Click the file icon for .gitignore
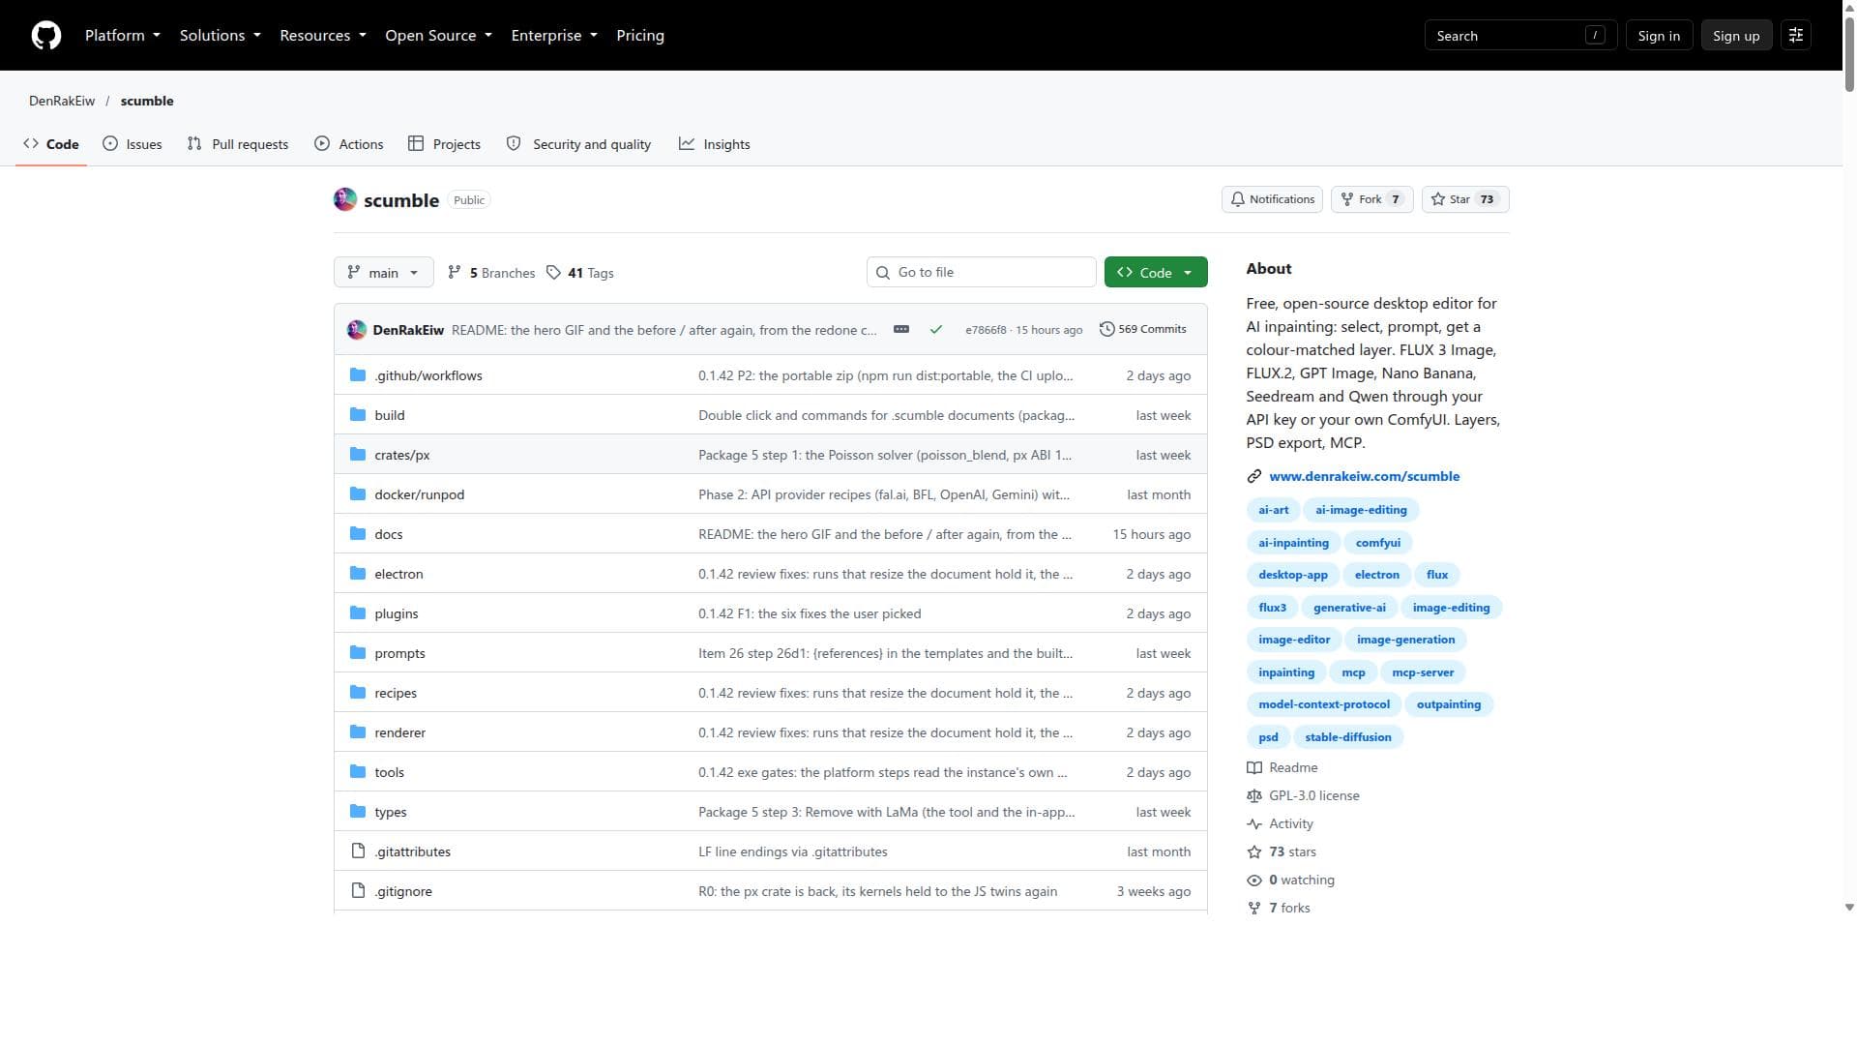Image resolution: width=1857 pixels, height=1045 pixels. (x=358, y=891)
